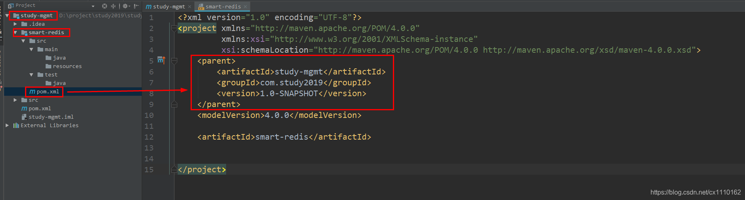The width and height of the screenshot is (745, 200).
Task: Place cursor in artifactId study-mgmt text
Action: pos(299,72)
